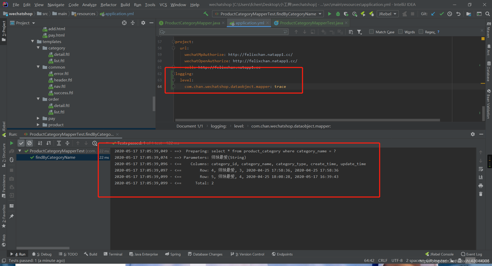Select findByCategoryName test result
The image size is (492, 266).
(x=55, y=157)
